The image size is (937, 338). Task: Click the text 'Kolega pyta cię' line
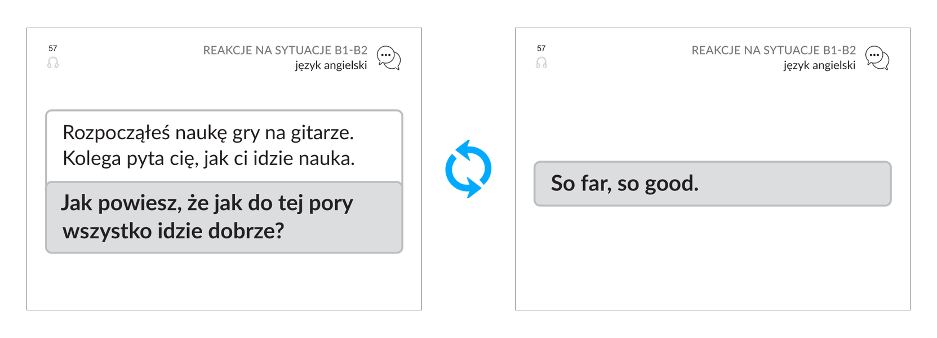208,158
